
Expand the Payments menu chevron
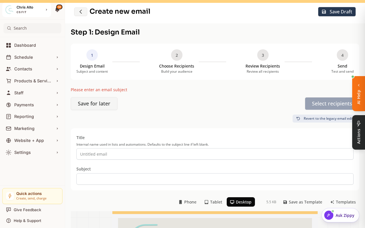[57, 105]
